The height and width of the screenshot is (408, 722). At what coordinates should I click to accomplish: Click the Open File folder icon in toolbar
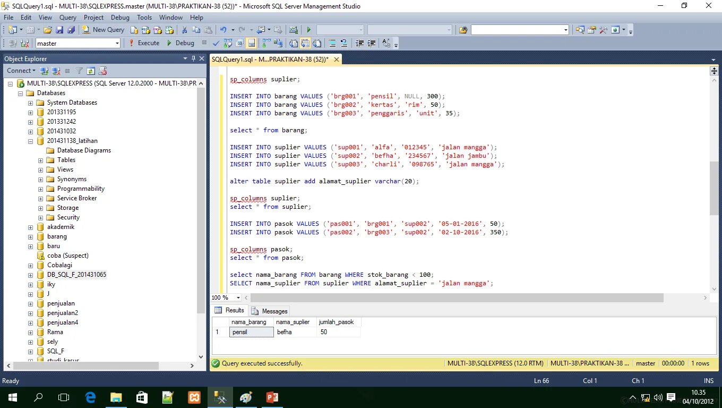point(48,30)
